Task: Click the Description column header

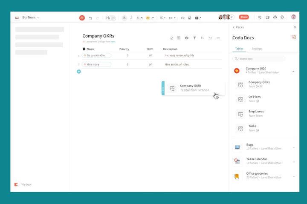Action: pyautogui.click(x=170, y=49)
